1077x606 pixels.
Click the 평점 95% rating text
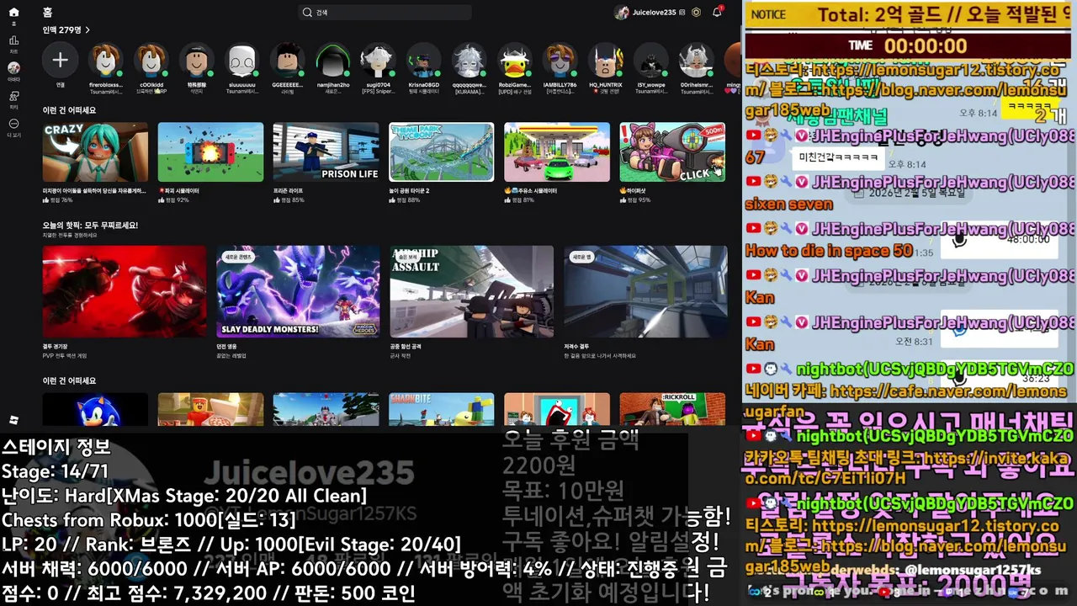(x=639, y=200)
